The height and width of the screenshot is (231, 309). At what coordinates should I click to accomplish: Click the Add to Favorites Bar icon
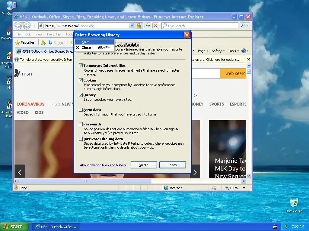[x=43, y=42]
